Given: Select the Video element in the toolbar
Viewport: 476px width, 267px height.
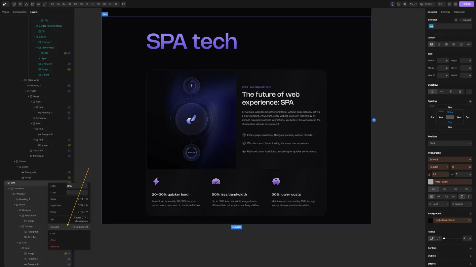Looking at the screenshot, I should coord(82,4).
